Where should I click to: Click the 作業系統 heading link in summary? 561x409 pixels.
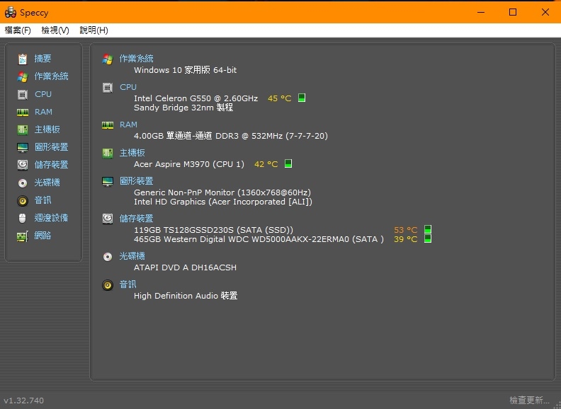136,59
